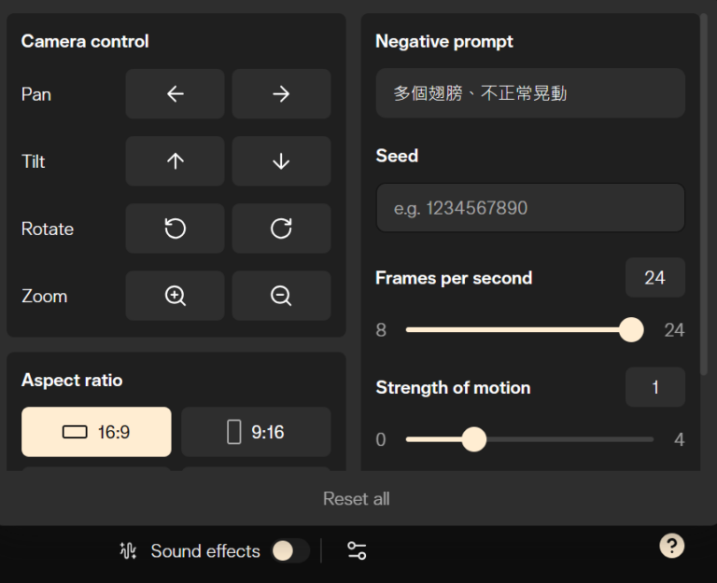Select the Zoom out magnifier

[x=281, y=296]
